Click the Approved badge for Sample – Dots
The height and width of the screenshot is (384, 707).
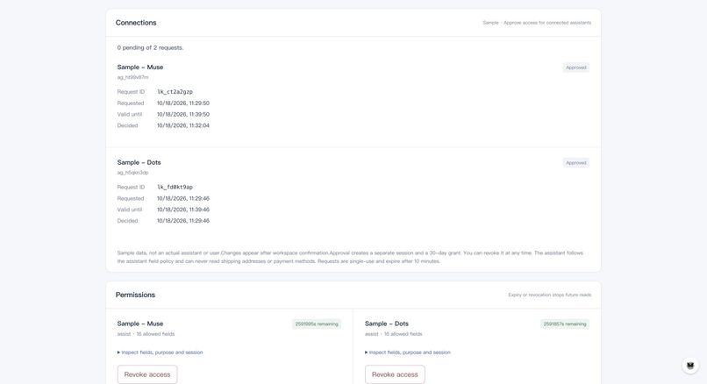(575, 163)
